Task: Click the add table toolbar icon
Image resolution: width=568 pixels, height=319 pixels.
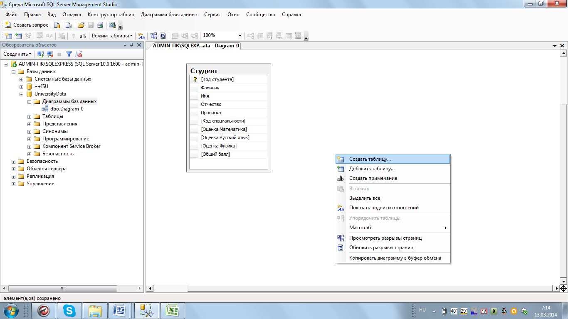Action: pos(18,36)
